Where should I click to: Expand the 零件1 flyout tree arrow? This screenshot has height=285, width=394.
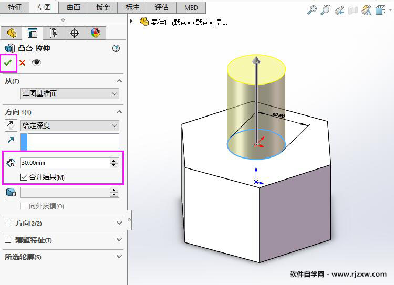click(131, 22)
